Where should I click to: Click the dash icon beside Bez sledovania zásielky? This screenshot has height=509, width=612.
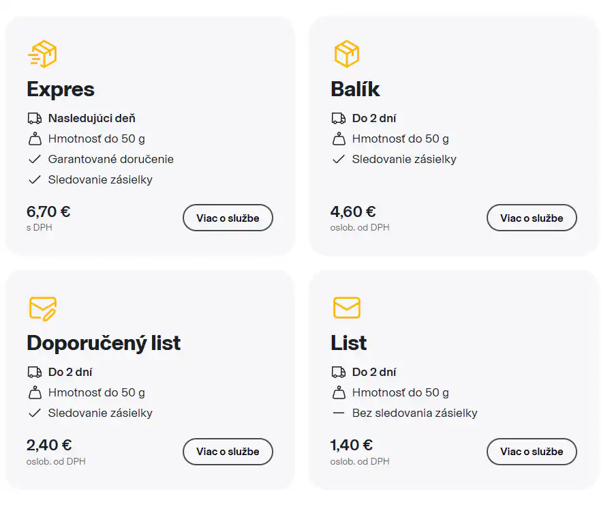click(339, 413)
